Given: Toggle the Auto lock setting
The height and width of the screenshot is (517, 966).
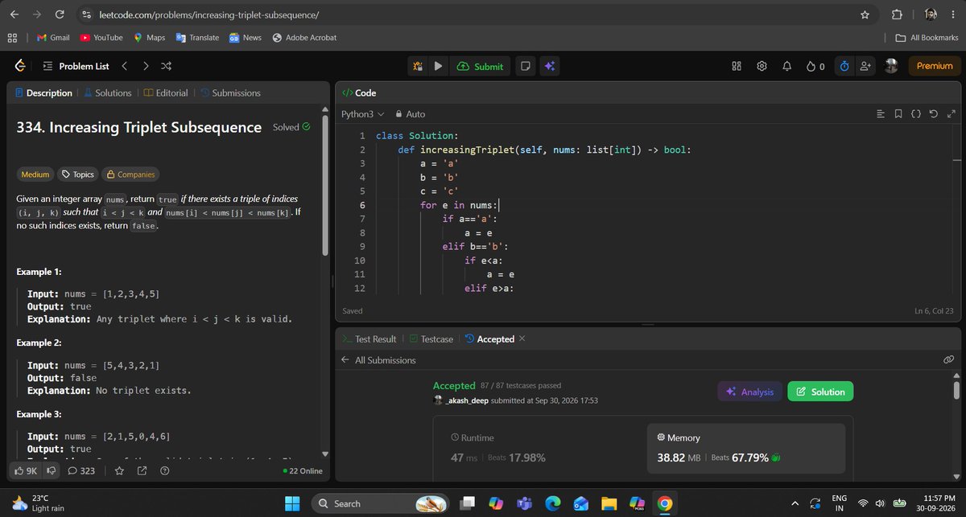Looking at the screenshot, I should click(410, 114).
